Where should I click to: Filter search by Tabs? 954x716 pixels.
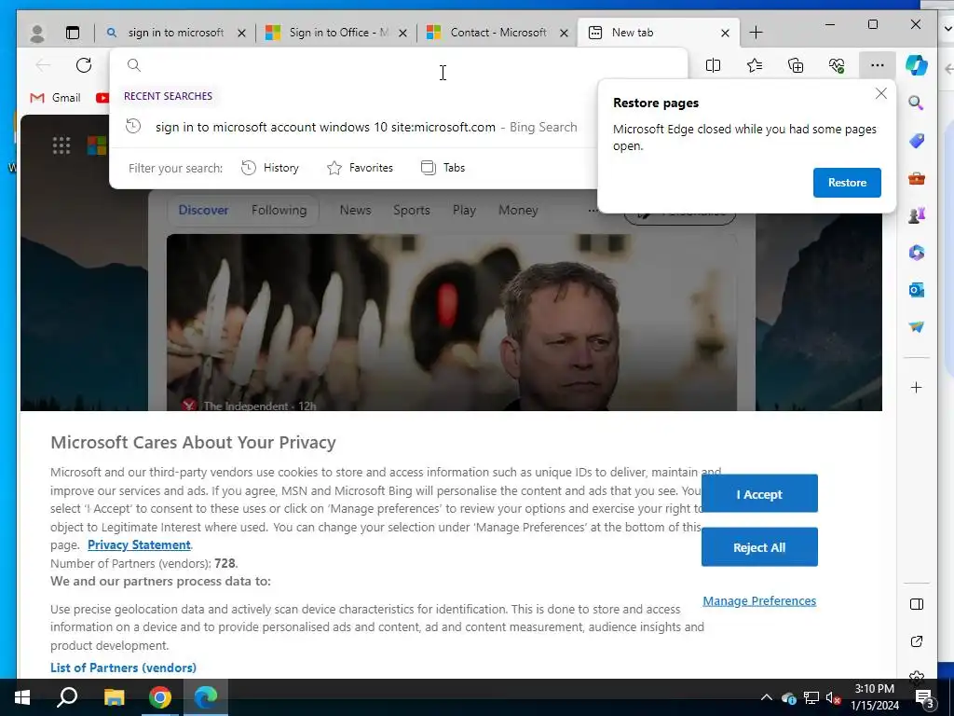pyautogui.click(x=443, y=168)
